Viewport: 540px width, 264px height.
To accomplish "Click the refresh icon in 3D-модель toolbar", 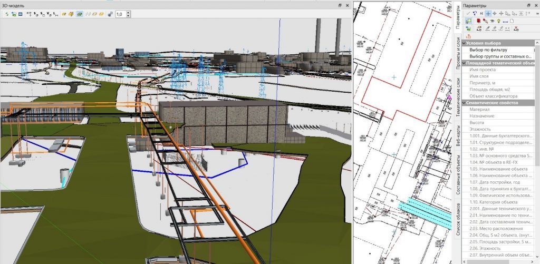I will [x=7, y=14].
